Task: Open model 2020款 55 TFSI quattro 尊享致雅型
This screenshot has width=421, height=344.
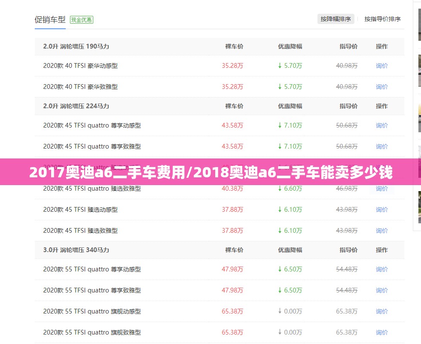Action: point(92,290)
